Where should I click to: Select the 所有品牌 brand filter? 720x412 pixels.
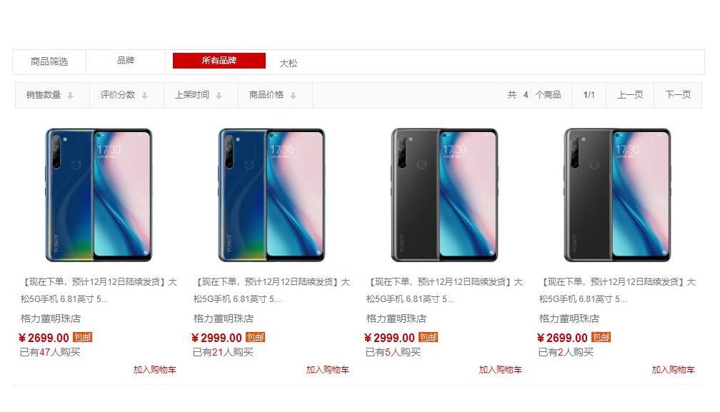pos(219,61)
